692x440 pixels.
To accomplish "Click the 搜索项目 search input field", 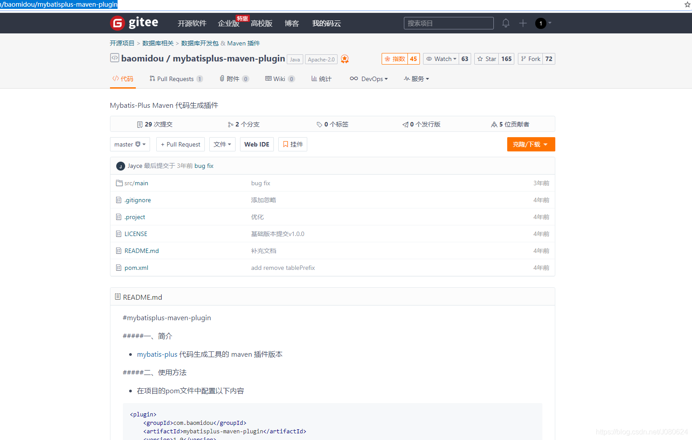I will pyautogui.click(x=448, y=23).
